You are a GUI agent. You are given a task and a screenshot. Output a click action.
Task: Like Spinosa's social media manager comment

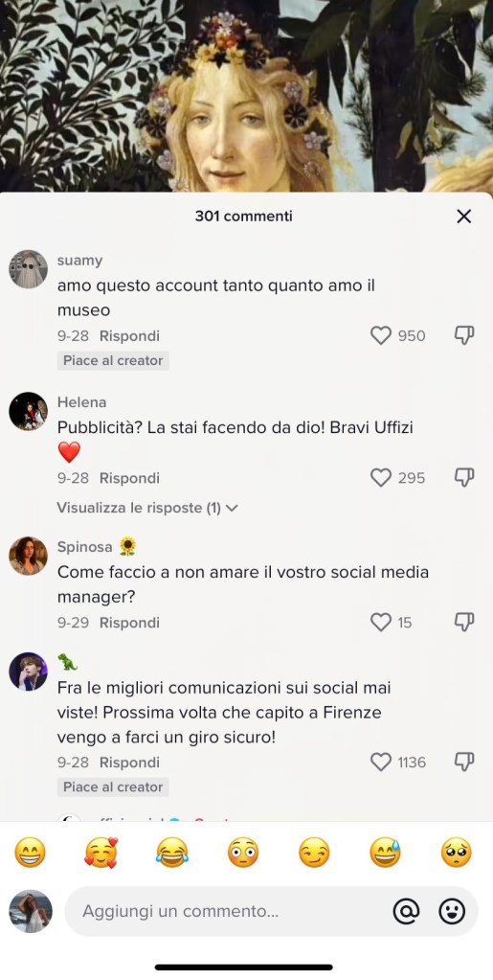pos(381,623)
